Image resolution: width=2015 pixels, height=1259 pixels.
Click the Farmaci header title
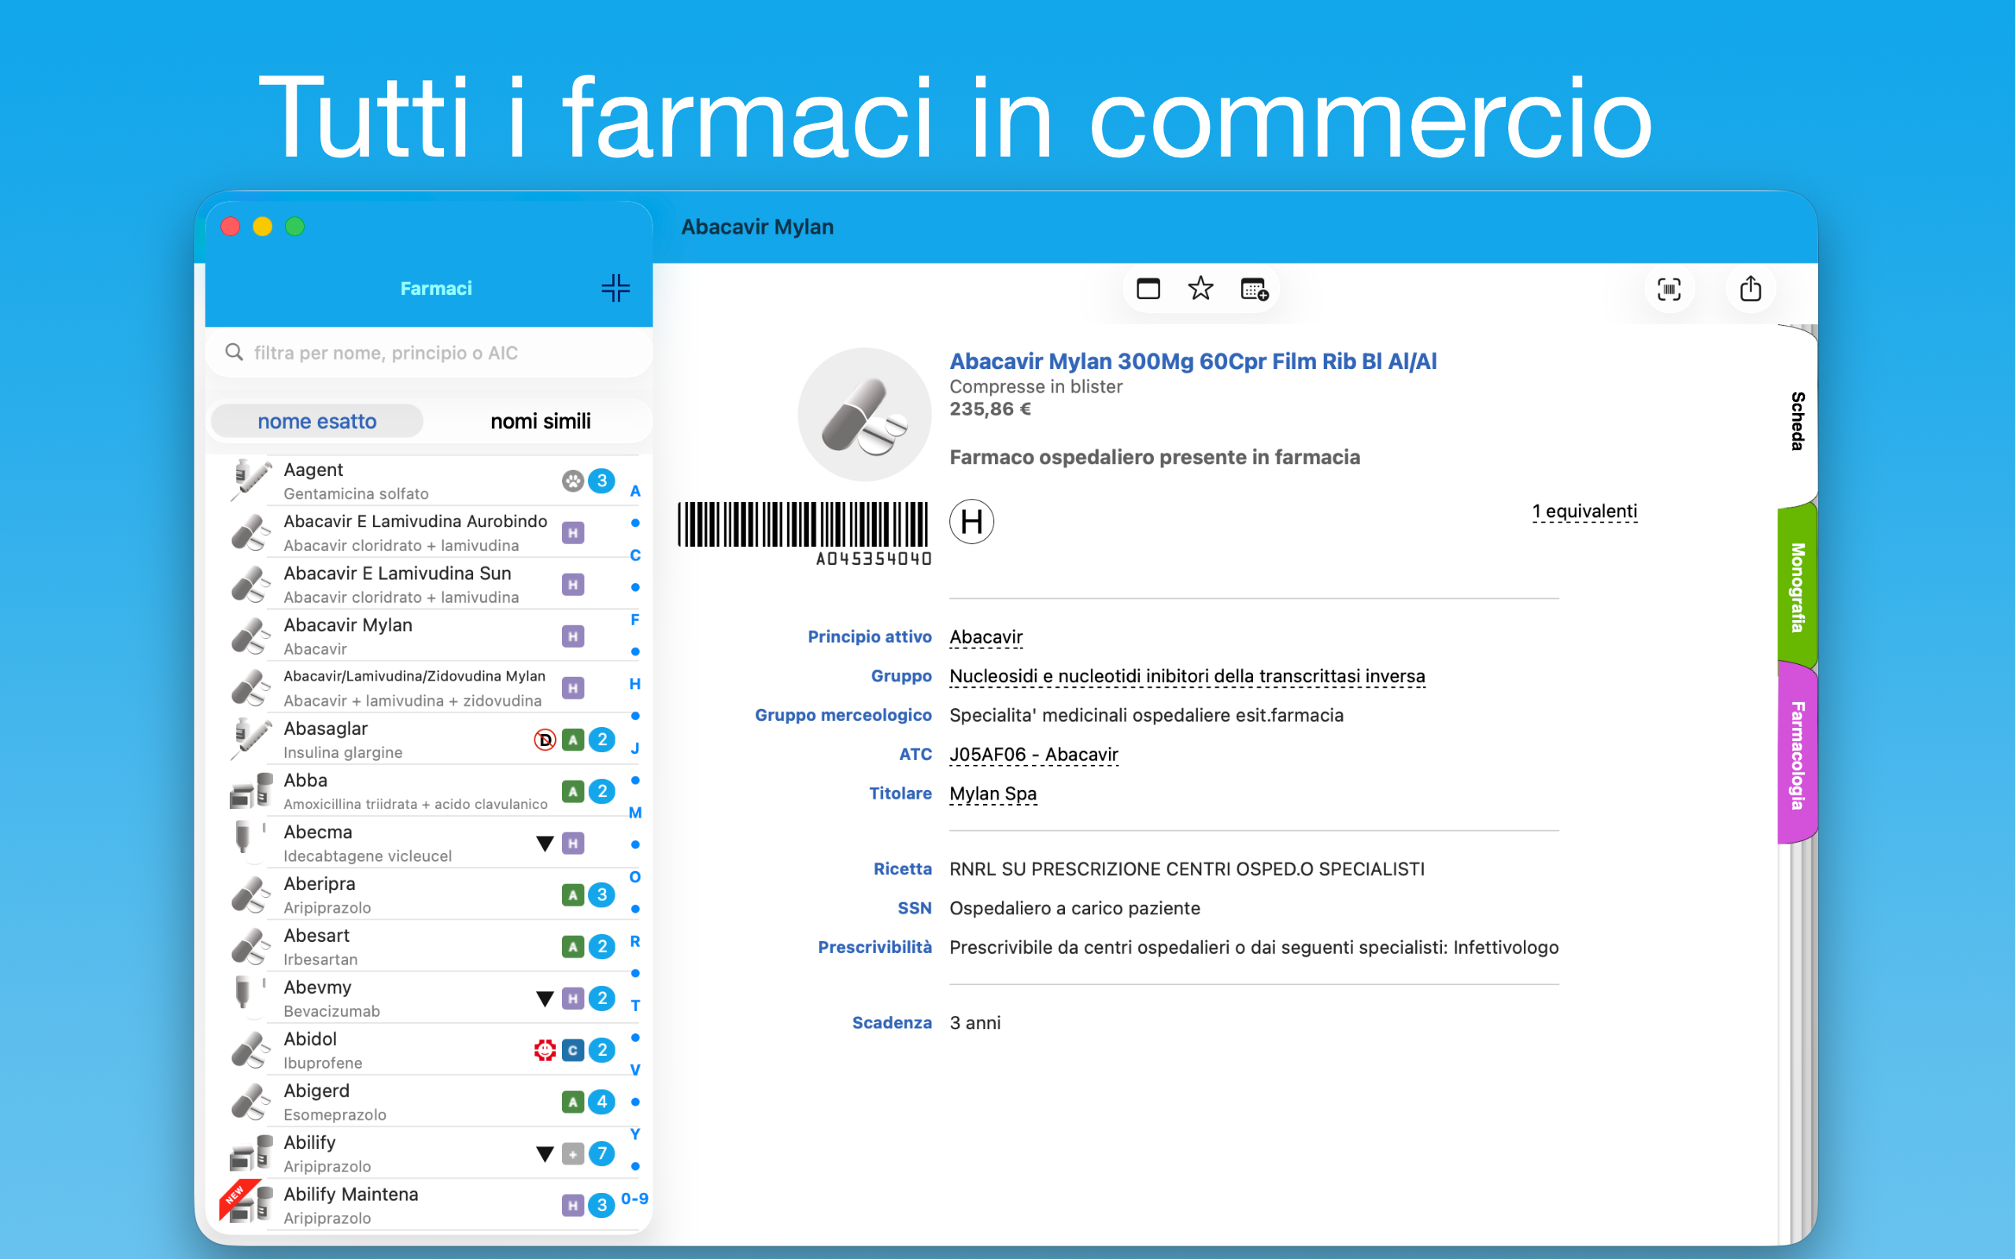(435, 288)
